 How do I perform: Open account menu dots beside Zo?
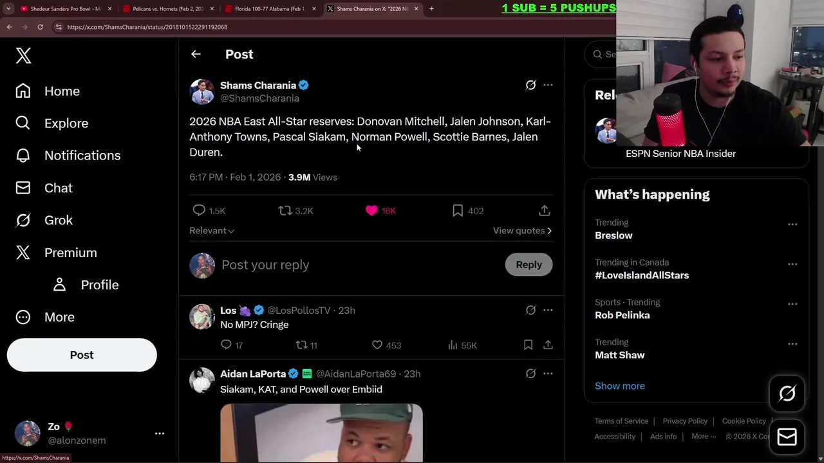pyautogui.click(x=160, y=433)
